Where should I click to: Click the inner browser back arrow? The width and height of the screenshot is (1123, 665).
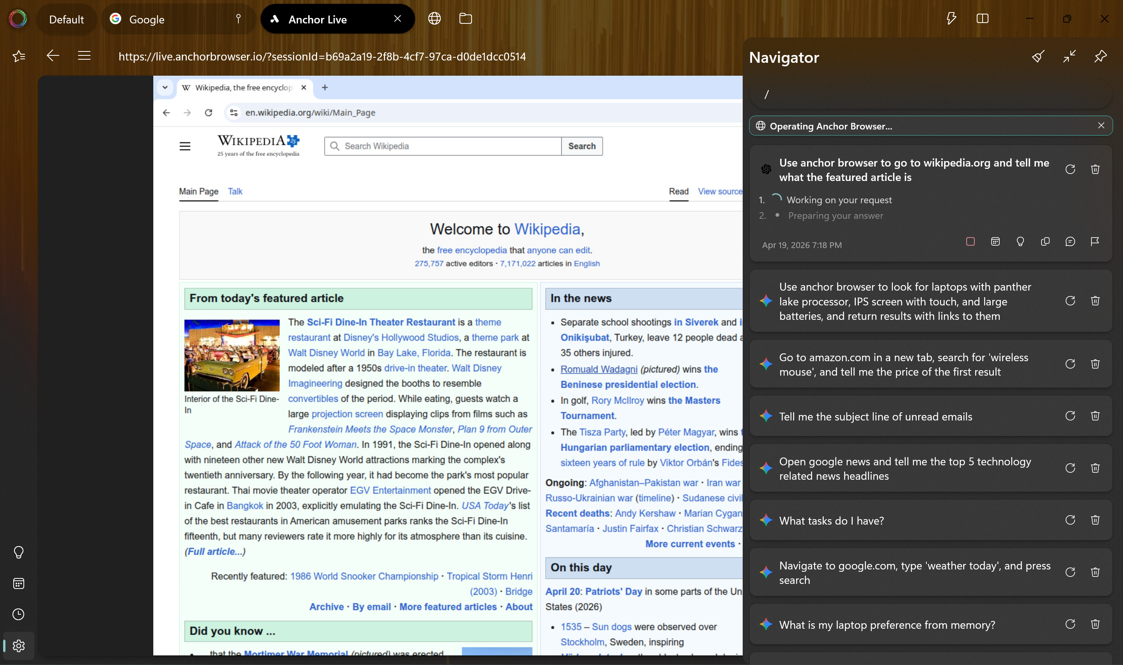(166, 112)
